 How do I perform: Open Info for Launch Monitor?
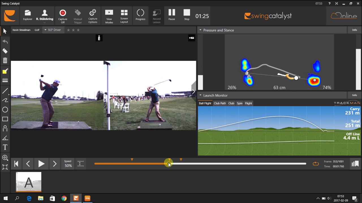point(354,95)
